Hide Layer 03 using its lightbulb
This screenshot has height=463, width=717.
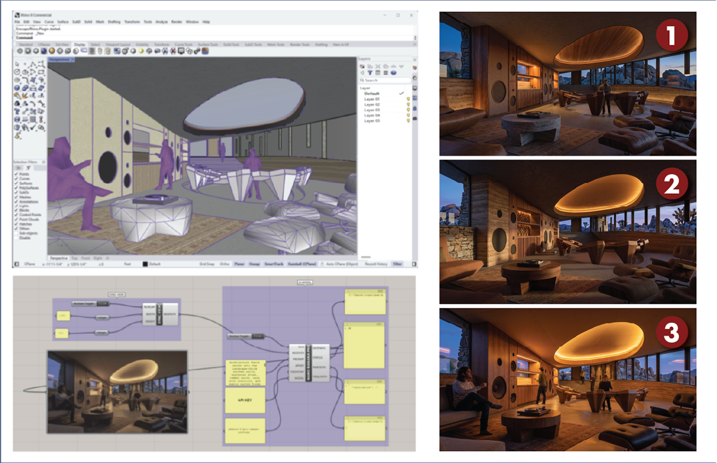408,110
